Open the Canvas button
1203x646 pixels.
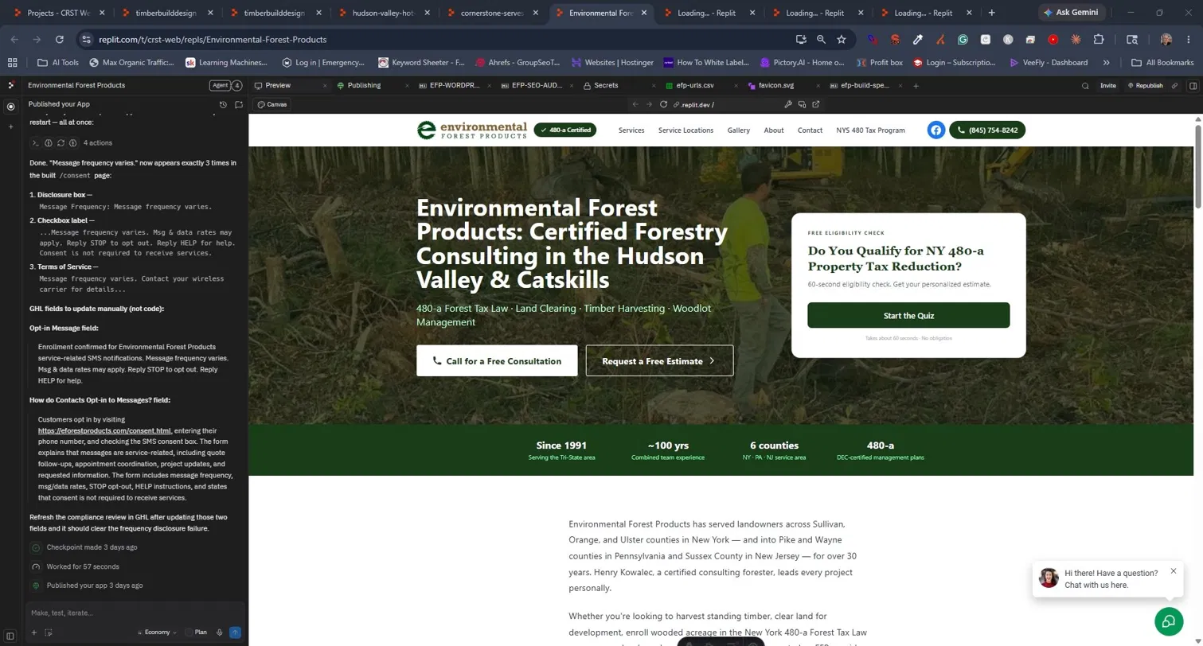[272, 104]
